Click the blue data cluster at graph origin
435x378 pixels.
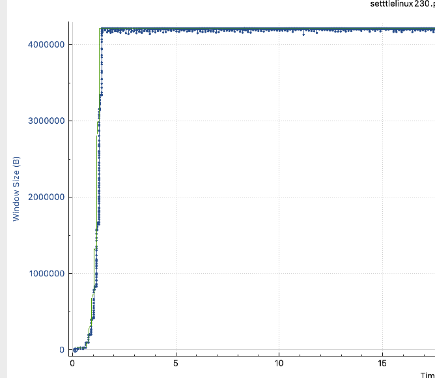point(75,349)
